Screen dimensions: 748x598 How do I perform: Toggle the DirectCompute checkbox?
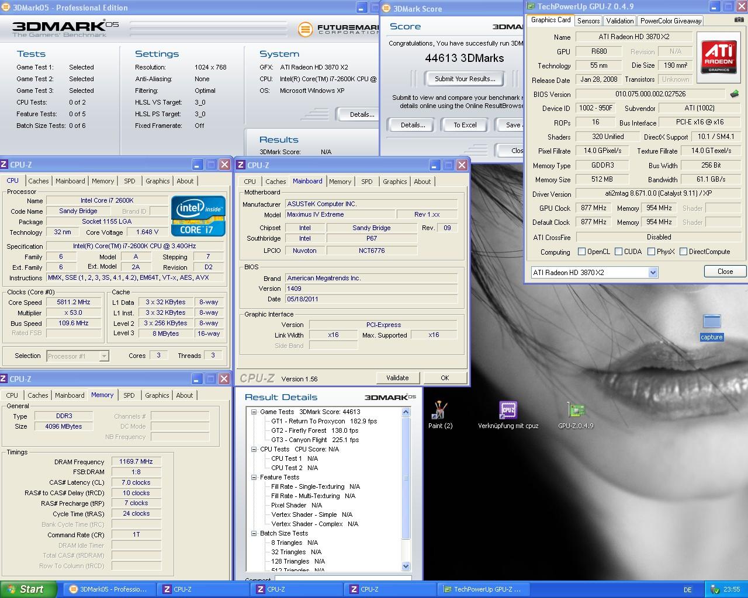tap(683, 252)
